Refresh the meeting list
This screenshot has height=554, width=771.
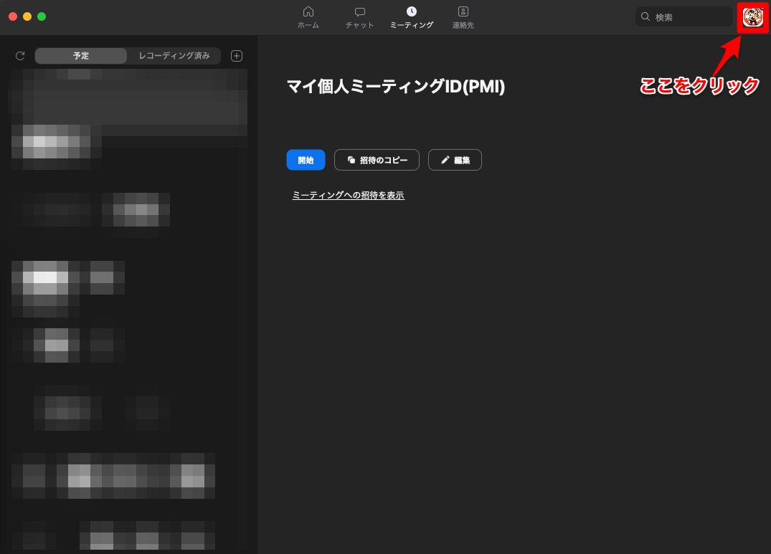(20, 56)
